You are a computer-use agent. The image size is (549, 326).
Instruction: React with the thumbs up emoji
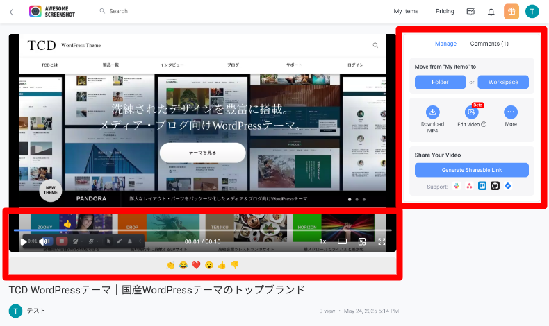click(222, 266)
